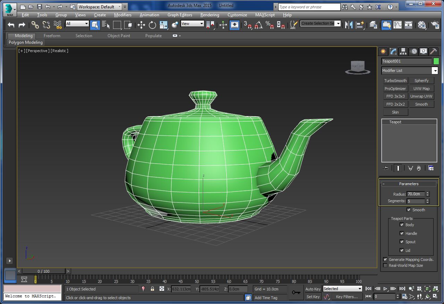Apply the TurboSmooth modifier

tap(395, 80)
